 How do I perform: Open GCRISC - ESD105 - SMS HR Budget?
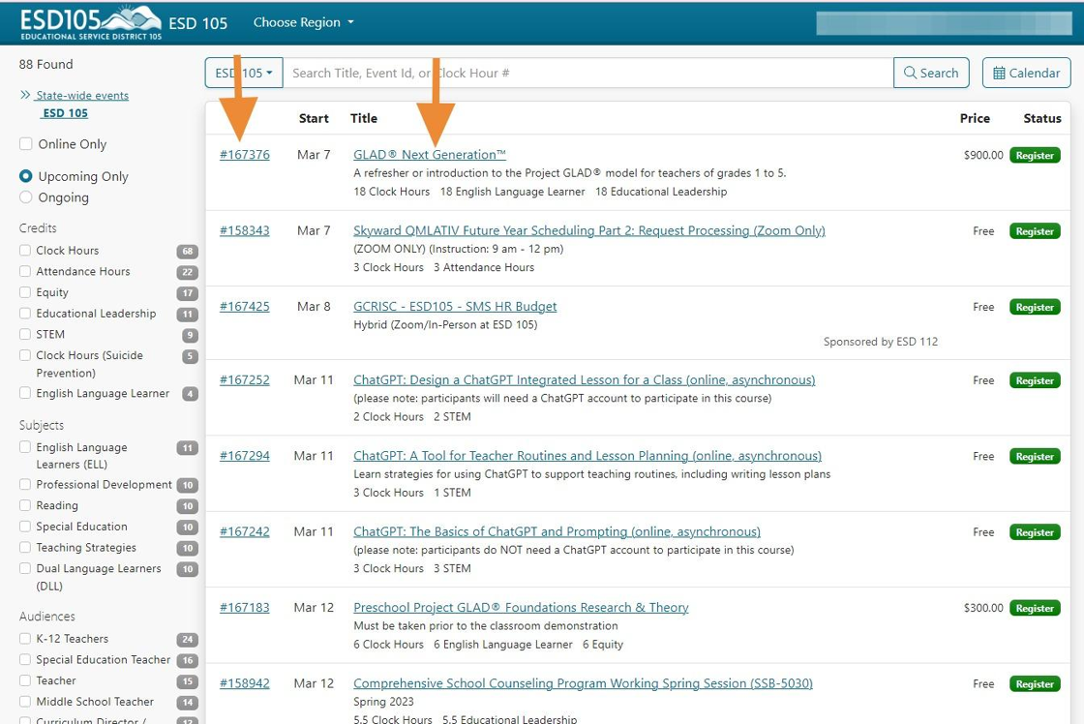click(455, 306)
